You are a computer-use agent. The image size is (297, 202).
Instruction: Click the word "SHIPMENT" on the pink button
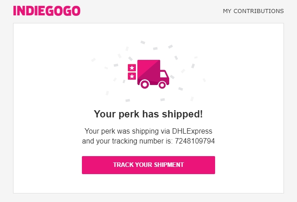point(169,165)
